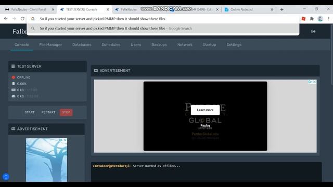Viewport: 333px width, 187px height.
Task: Close the Online Notepad tab
Action: [x=272, y=9]
